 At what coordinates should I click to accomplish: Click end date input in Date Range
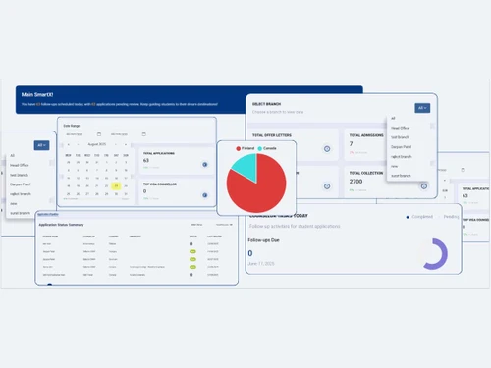(129, 134)
